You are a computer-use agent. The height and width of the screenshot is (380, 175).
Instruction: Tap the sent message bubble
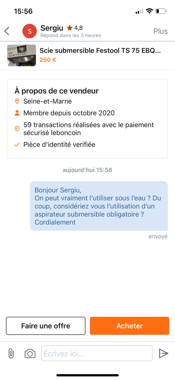coord(99,206)
